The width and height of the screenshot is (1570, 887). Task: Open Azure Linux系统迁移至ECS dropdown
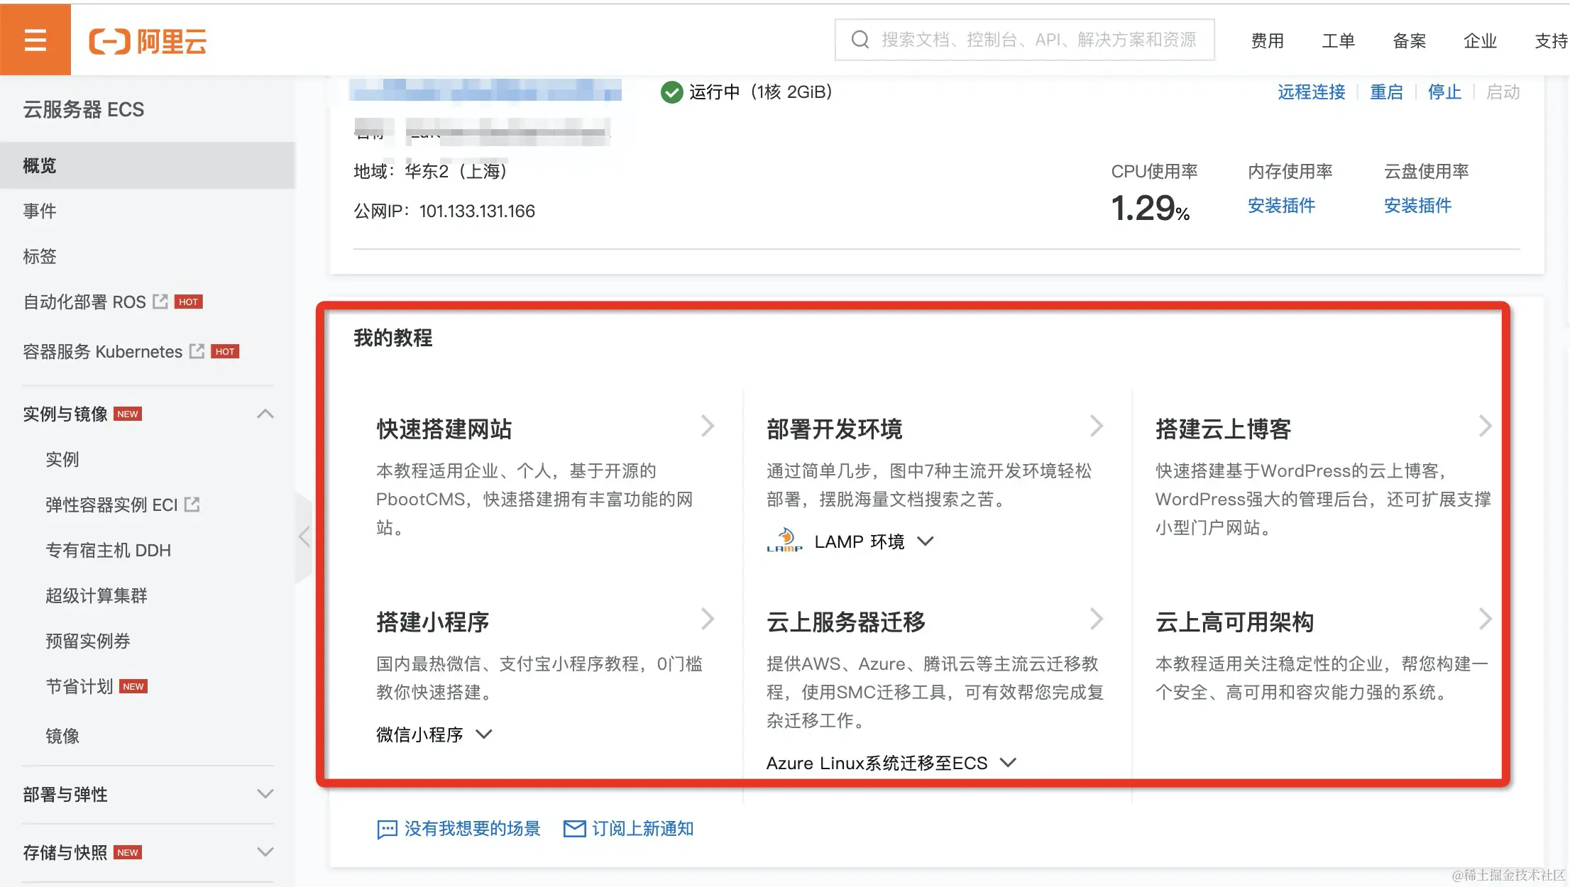pos(1008,763)
